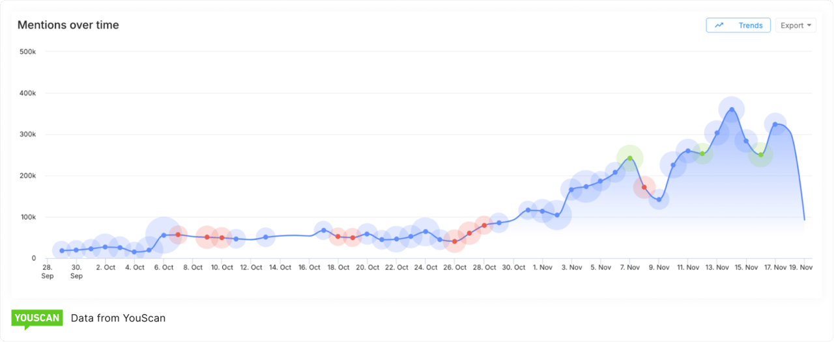
Task: Select the peak data point on 14 Nov
Action: (x=732, y=110)
